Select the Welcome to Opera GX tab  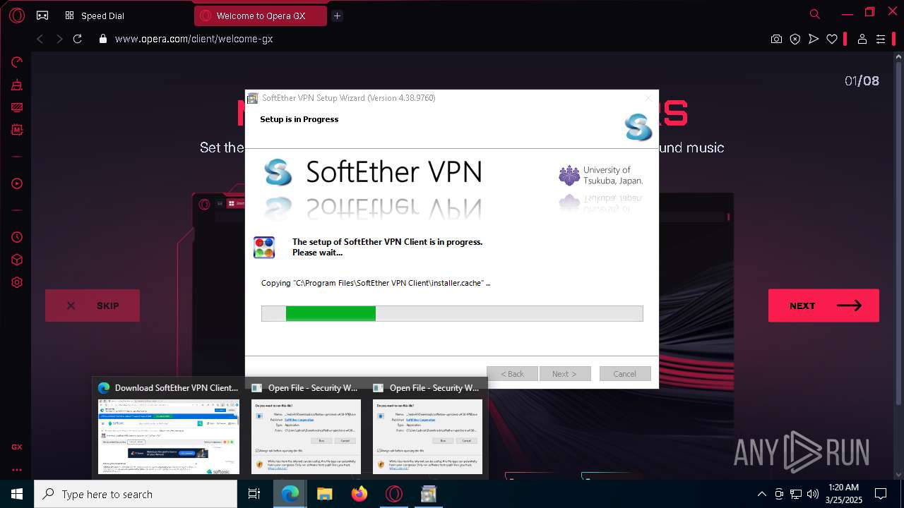(261, 16)
